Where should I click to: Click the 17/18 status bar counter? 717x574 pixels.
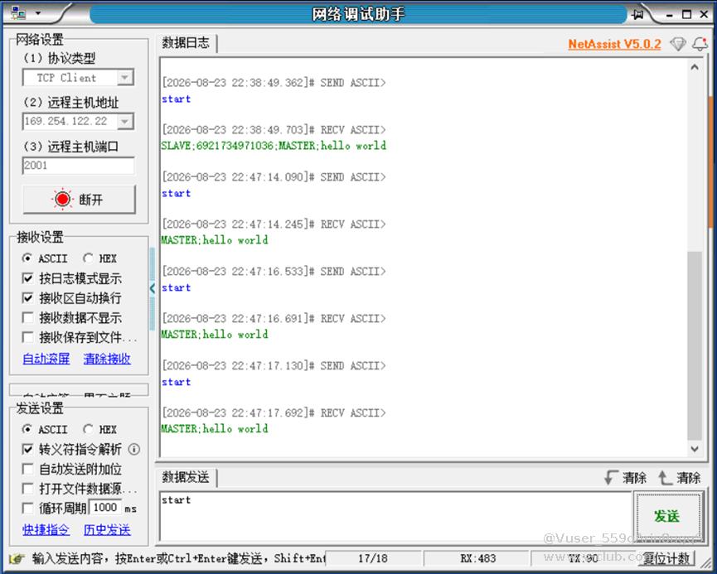pos(373,558)
